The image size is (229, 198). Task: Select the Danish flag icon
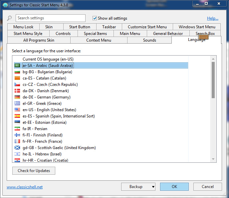tap(17, 91)
